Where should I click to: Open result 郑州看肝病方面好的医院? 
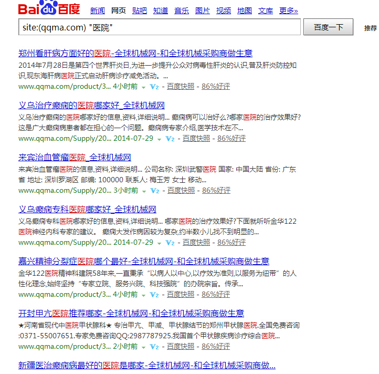(135, 53)
